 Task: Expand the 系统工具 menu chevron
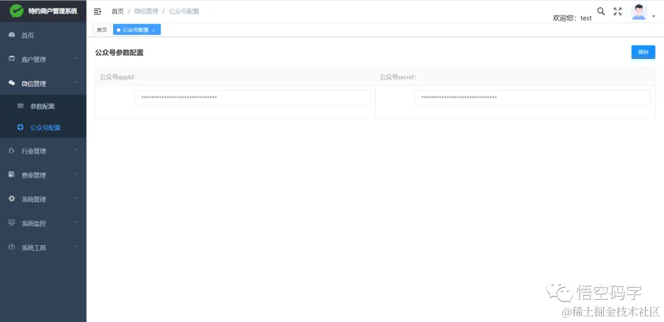76,246
